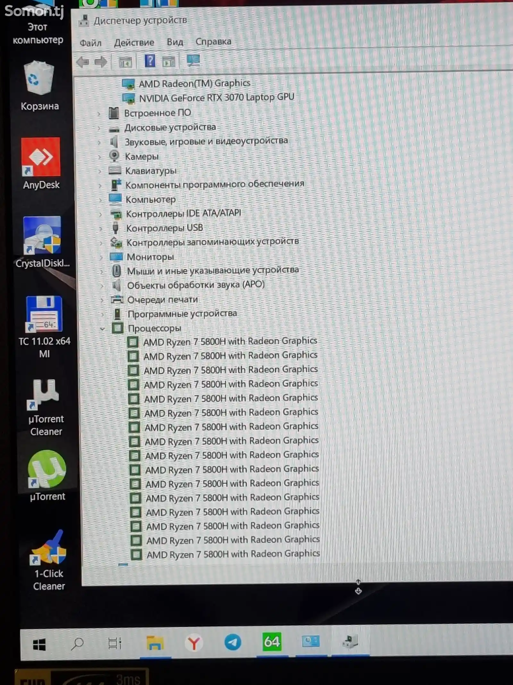Open Yandex Browser from the taskbar

[x=194, y=643]
